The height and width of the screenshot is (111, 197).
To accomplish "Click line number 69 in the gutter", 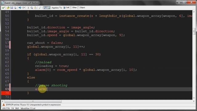I will [x=7, y=89].
